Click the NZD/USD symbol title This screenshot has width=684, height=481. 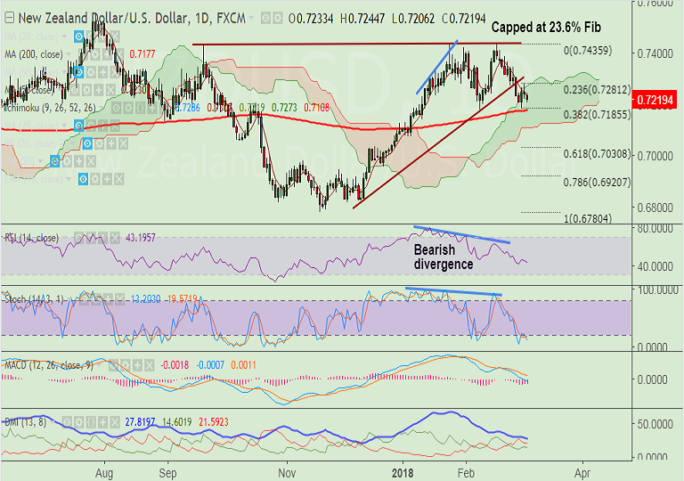[x=132, y=18]
